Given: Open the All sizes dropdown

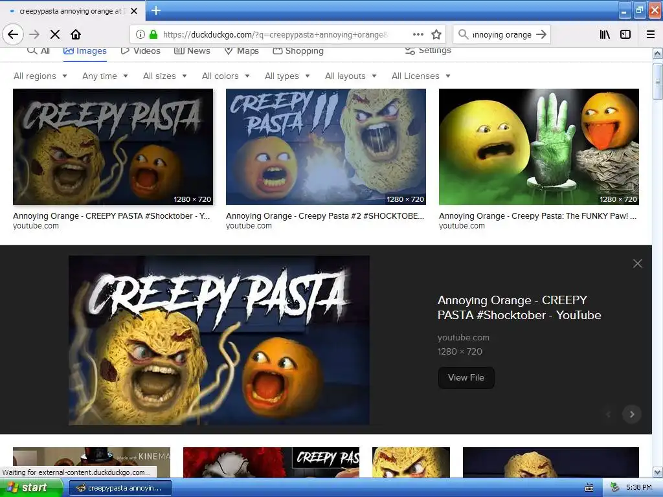Looking at the screenshot, I should point(165,76).
